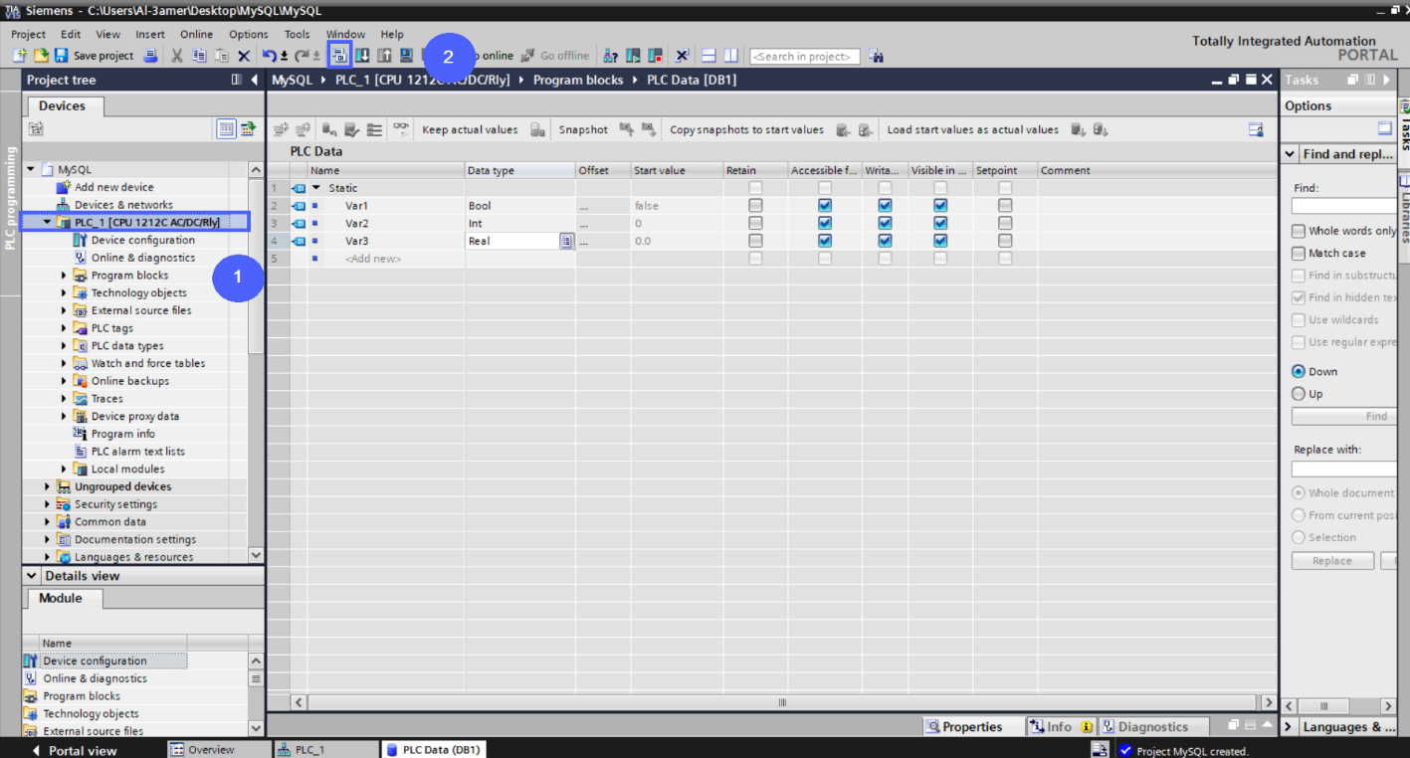Compile the selected block from the toolbar

(x=339, y=55)
